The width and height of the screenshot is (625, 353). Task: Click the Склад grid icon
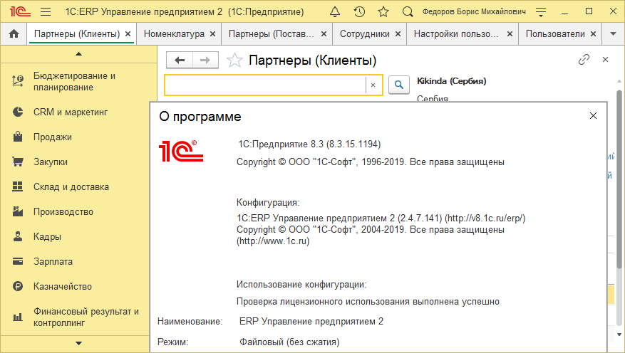click(18, 186)
